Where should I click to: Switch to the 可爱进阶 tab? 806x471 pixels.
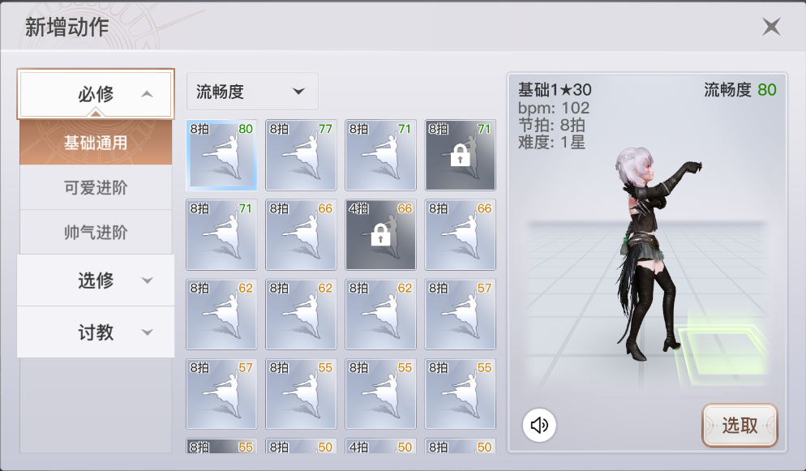click(96, 187)
